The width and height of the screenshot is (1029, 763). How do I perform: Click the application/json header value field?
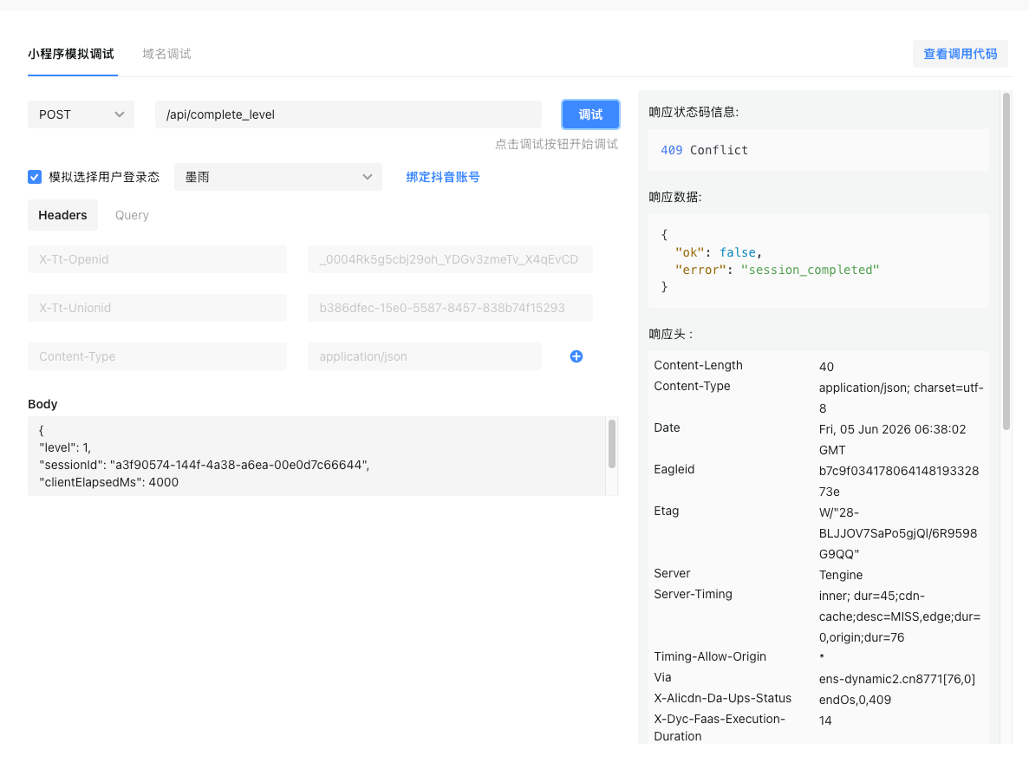[425, 356]
